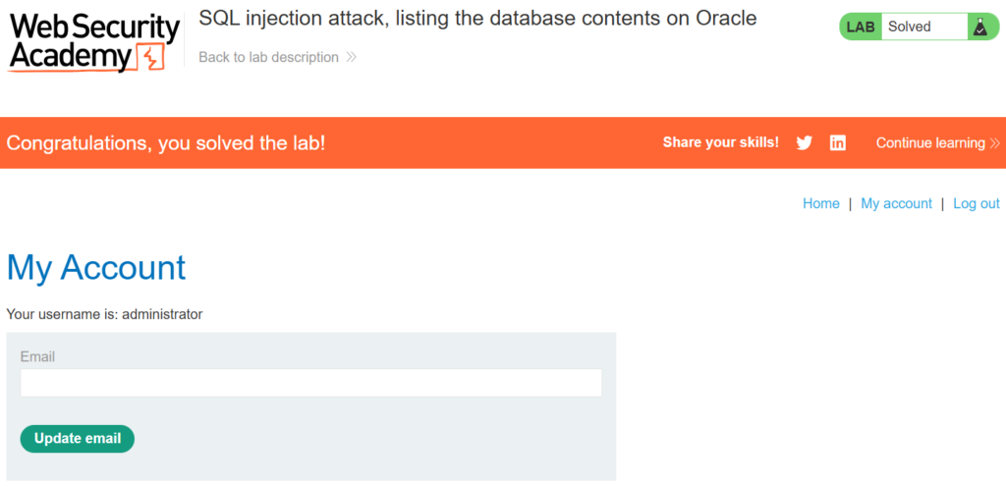Click the lab title heading
Image resolution: width=1006 pixels, height=487 pixels.
coord(477,18)
